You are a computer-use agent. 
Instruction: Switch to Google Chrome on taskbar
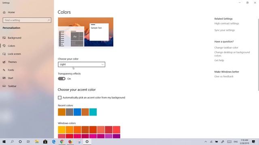click(62, 141)
